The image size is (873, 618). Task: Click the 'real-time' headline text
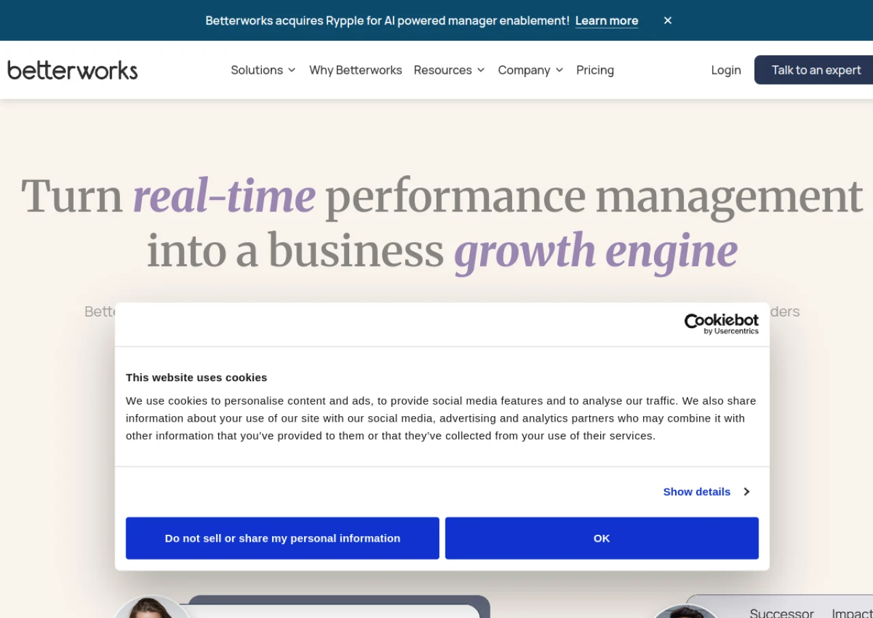tap(224, 196)
